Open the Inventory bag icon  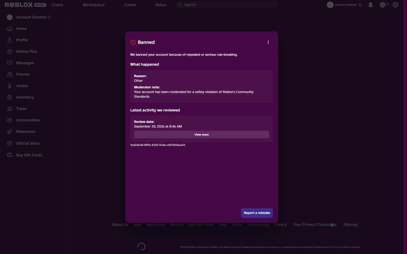coord(9,97)
